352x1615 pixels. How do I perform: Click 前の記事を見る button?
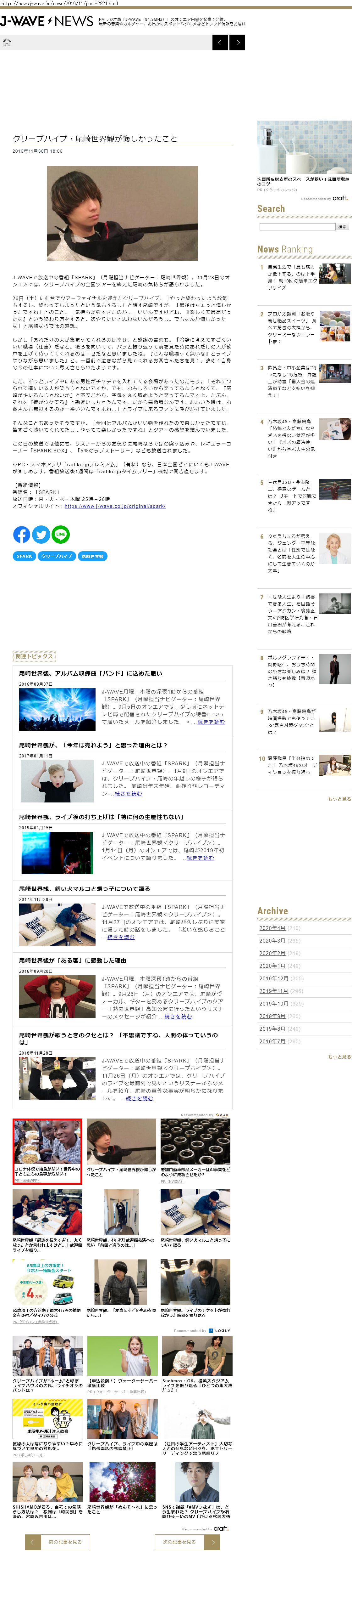coord(65,1542)
